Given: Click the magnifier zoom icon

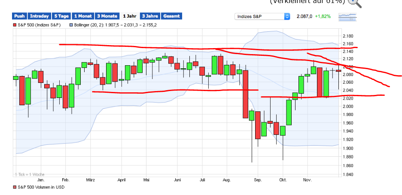Looking at the screenshot, I should (x=355, y=3).
